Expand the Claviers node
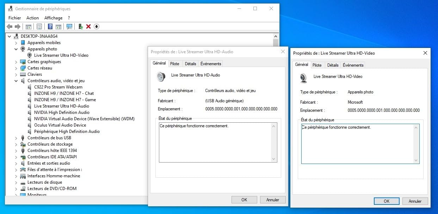 point(16,74)
